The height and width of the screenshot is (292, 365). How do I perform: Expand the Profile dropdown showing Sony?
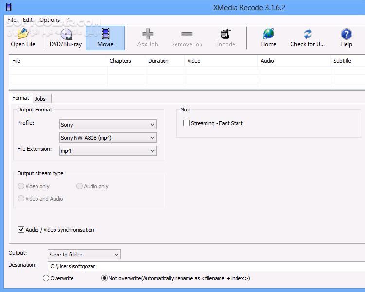(108, 125)
